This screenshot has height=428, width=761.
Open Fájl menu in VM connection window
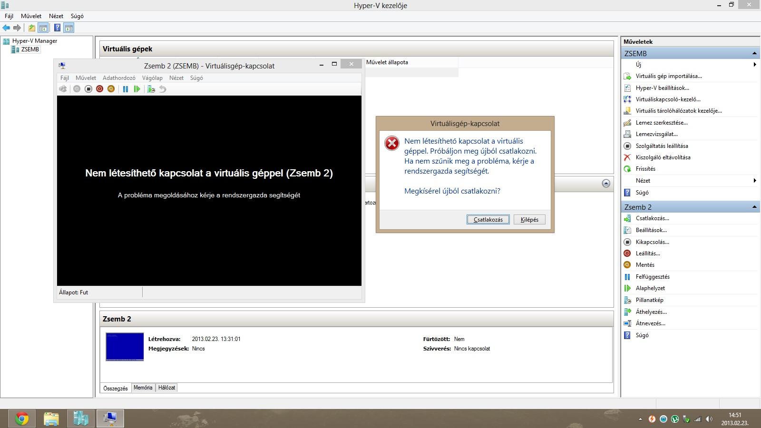coord(65,78)
